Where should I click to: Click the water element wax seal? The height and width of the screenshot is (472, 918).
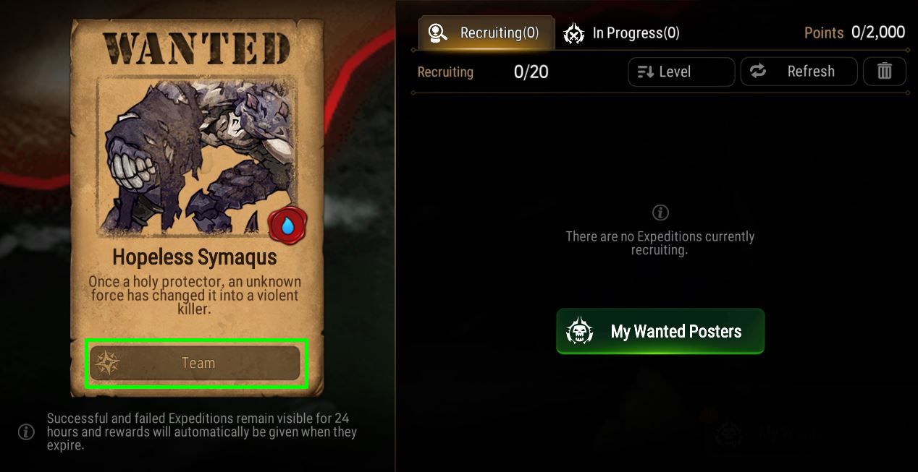tap(287, 226)
